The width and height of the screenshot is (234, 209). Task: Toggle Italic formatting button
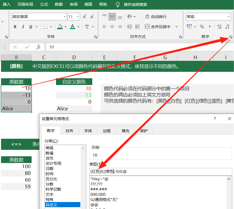point(23,27)
